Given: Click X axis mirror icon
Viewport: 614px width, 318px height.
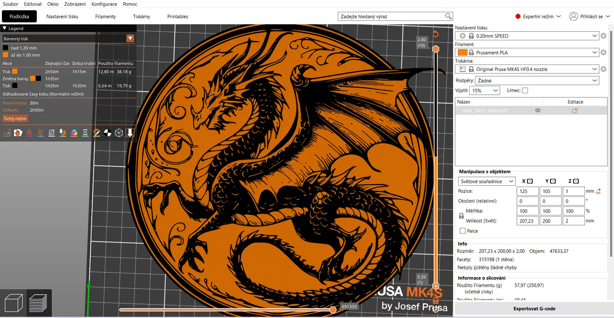Looking at the screenshot, I should point(530,181).
